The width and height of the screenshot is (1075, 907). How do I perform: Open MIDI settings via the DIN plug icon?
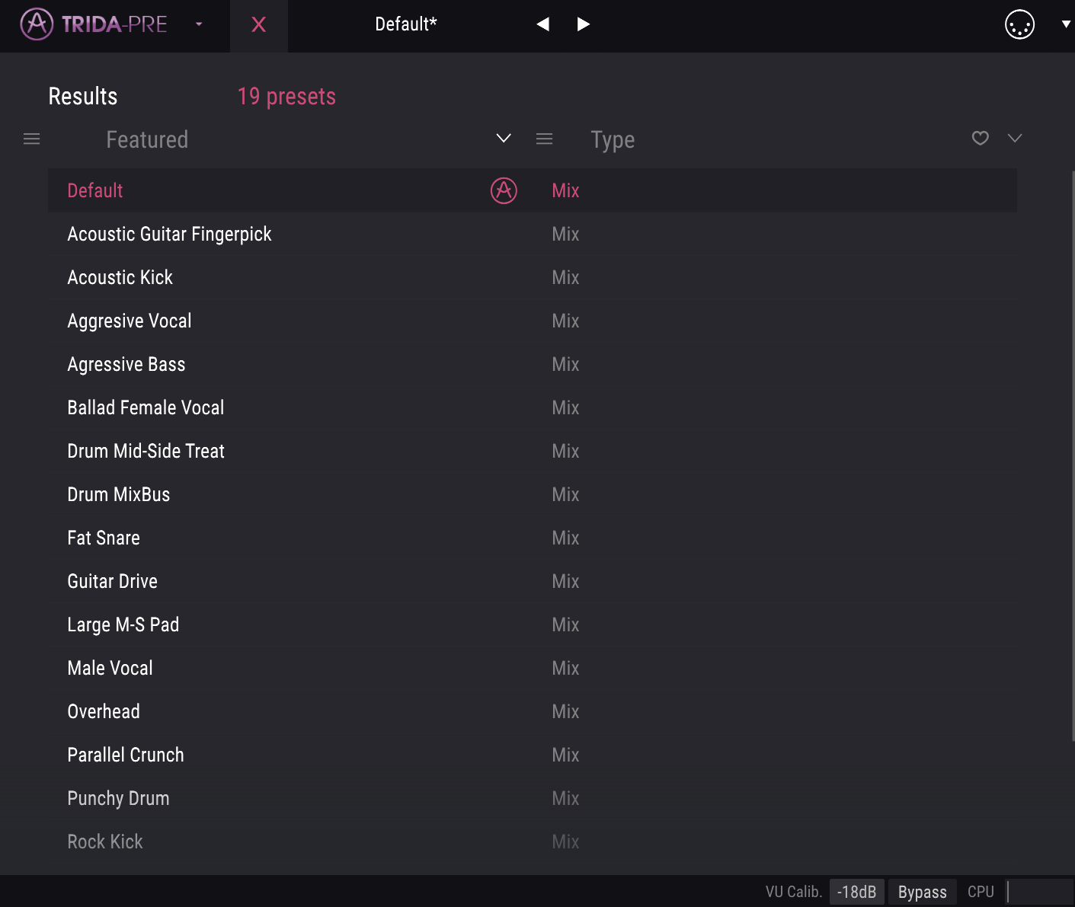coord(1019,24)
